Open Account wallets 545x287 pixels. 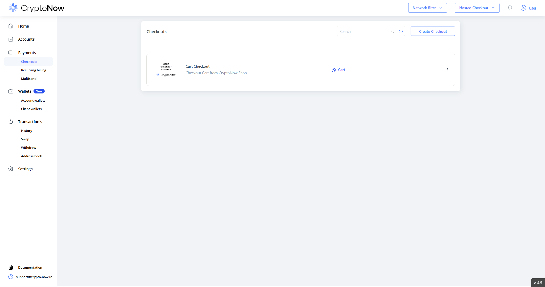point(33,100)
